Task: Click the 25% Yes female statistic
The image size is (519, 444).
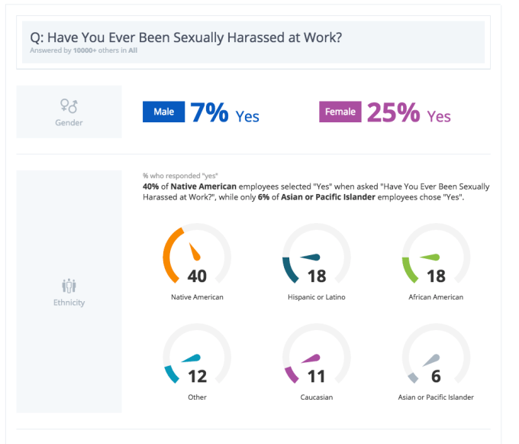Action: coord(408,113)
